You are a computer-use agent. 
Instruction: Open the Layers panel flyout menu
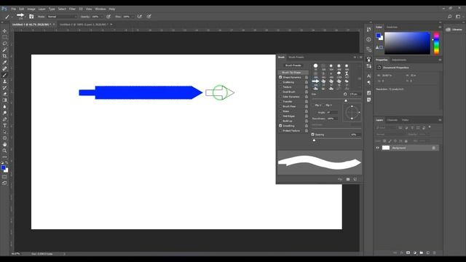point(440,120)
